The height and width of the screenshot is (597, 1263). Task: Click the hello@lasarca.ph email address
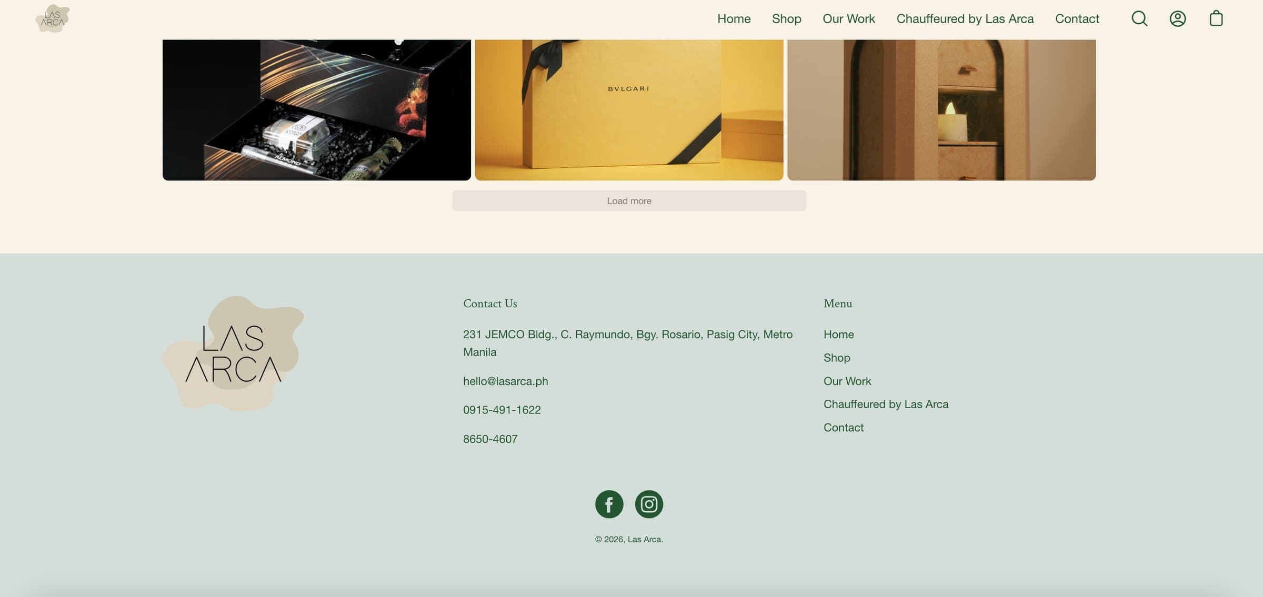click(505, 381)
